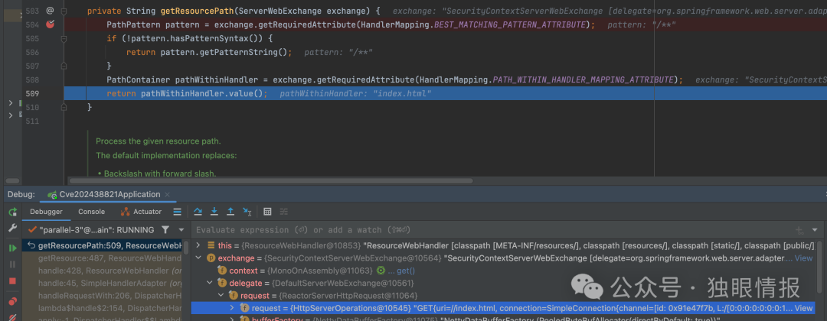Fold the if block at line 505
Image resolution: width=827 pixels, height=321 pixels.
(64, 38)
